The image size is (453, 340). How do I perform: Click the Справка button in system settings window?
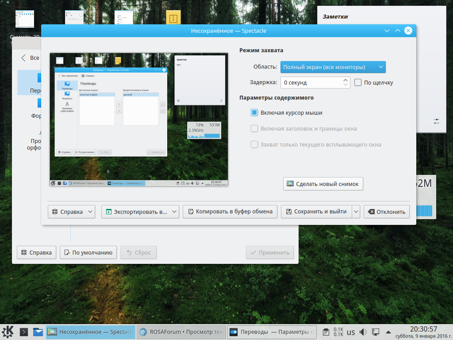pyautogui.click(x=36, y=252)
